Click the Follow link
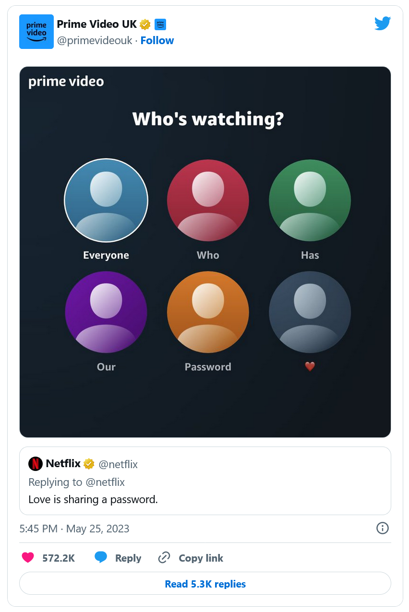The height and width of the screenshot is (612, 409). (x=157, y=40)
